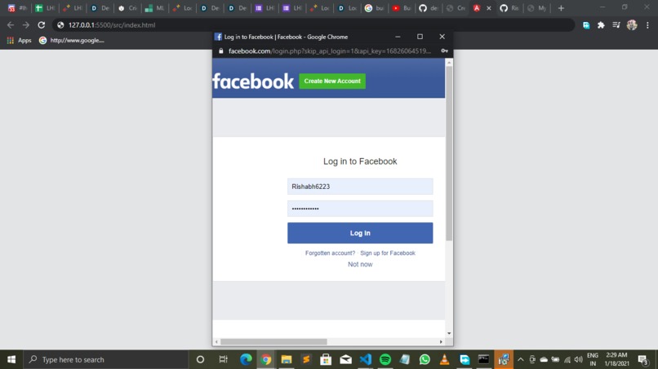Maximize the Facebook login popup window
Image resolution: width=658 pixels, height=369 pixels.
420,37
